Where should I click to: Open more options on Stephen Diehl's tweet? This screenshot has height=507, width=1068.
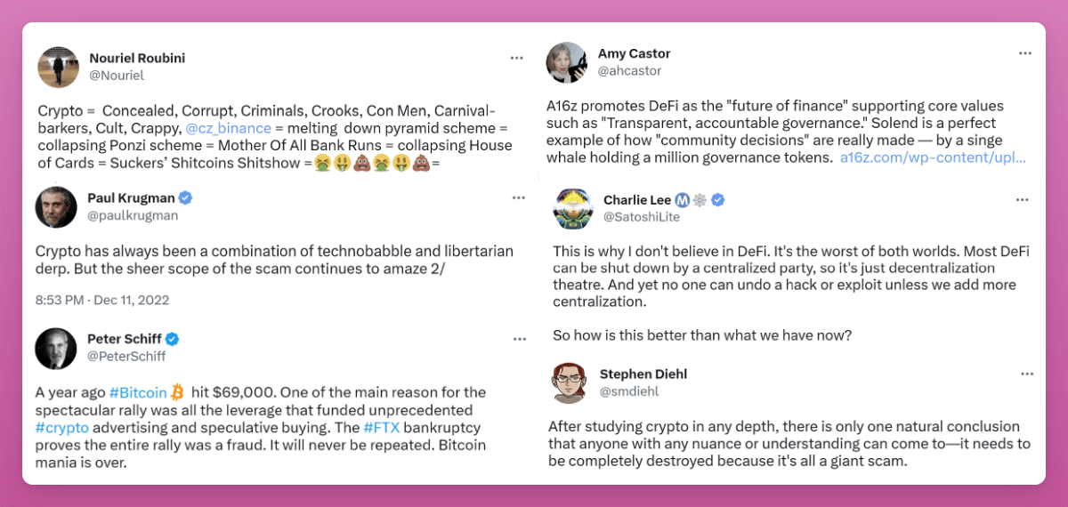[1027, 374]
